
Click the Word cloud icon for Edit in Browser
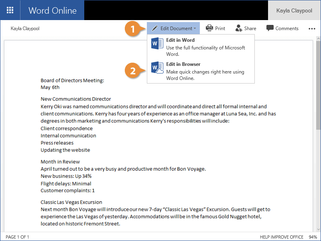157,67
